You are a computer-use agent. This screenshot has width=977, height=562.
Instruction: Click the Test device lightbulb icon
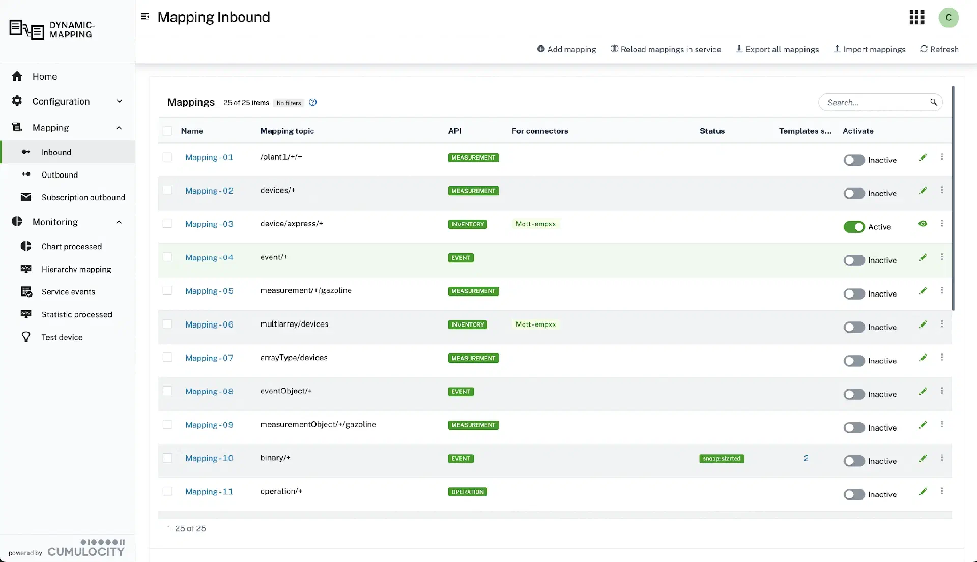pos(26,337)
